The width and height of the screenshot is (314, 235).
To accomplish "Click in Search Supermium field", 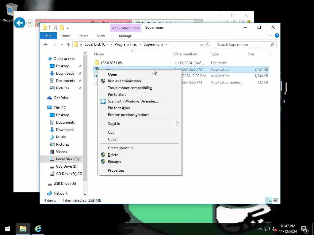I will point(246,45).
